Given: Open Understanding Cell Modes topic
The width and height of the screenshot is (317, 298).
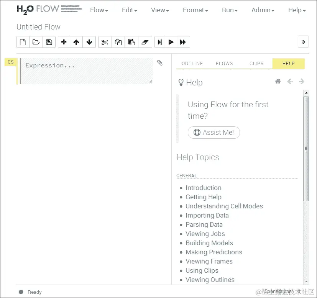Looking at the screenshot, I should (224, 206).
